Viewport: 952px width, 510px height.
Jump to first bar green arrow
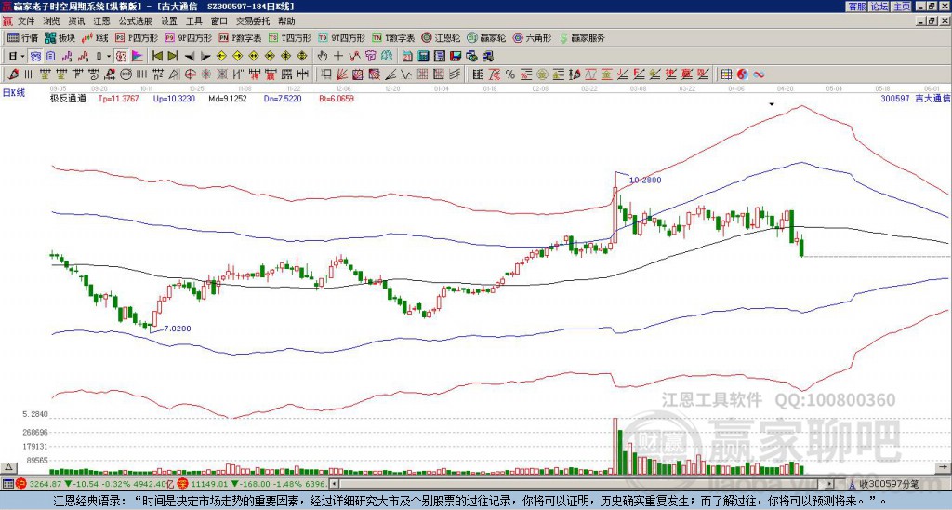(x=156, y=57)
